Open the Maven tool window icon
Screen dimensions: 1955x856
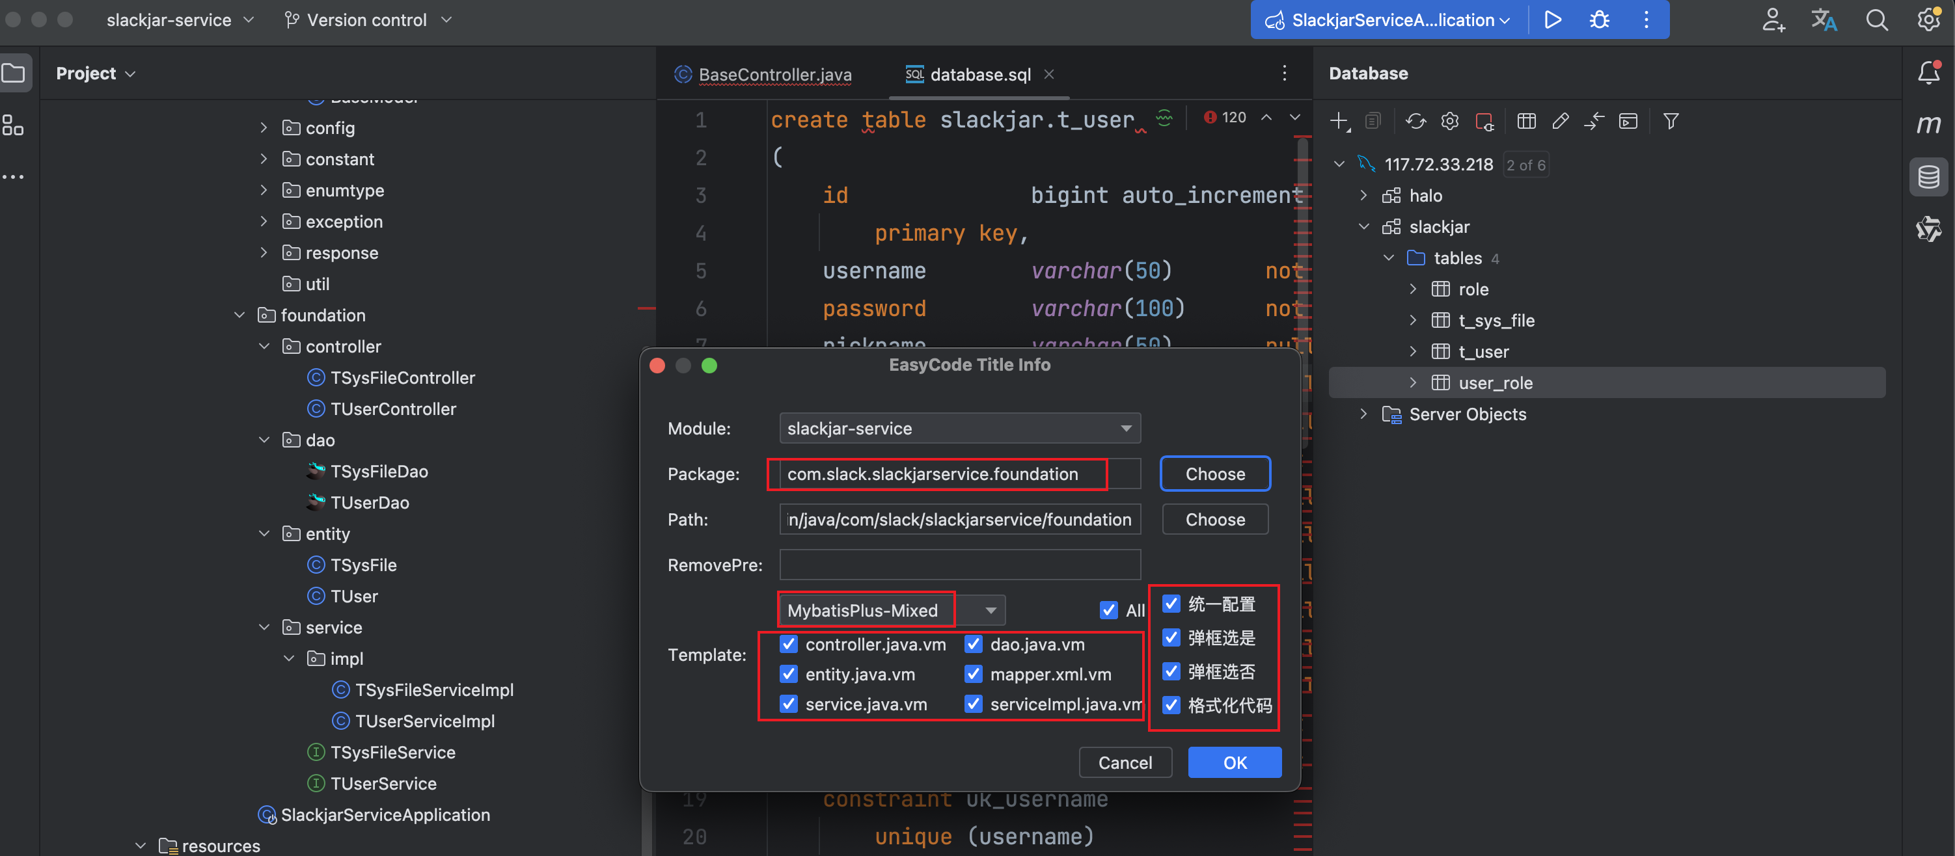tap(1928, 124)
